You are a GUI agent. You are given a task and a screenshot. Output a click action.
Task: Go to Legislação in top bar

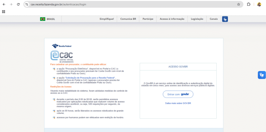coord(197,19)
